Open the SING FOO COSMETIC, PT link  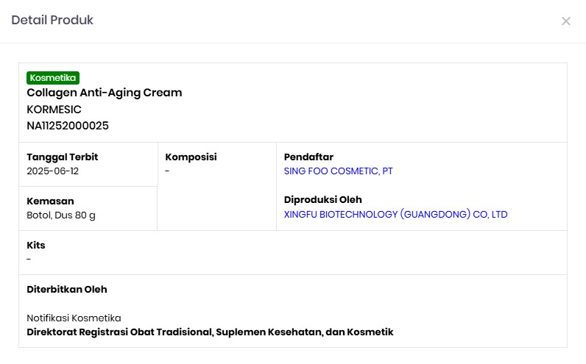(338, 171)
